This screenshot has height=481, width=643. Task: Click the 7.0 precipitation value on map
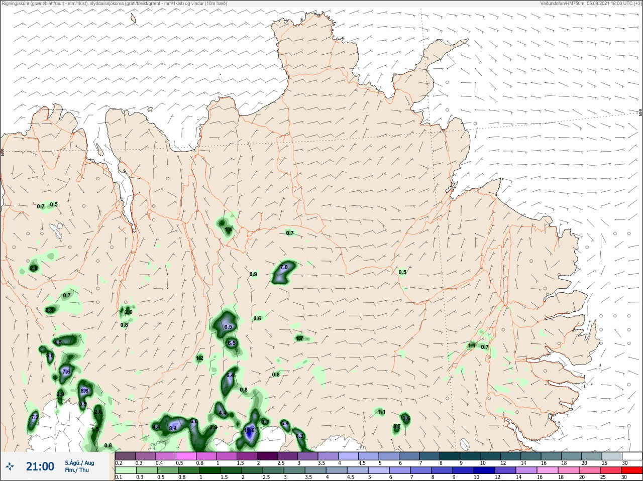[x=284, y=268]
